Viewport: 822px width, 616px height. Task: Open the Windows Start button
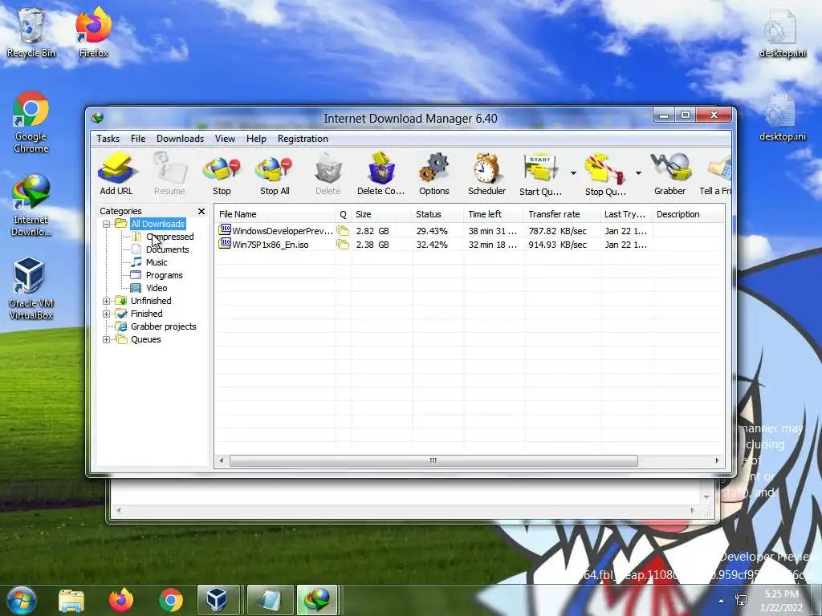point(20,600)
